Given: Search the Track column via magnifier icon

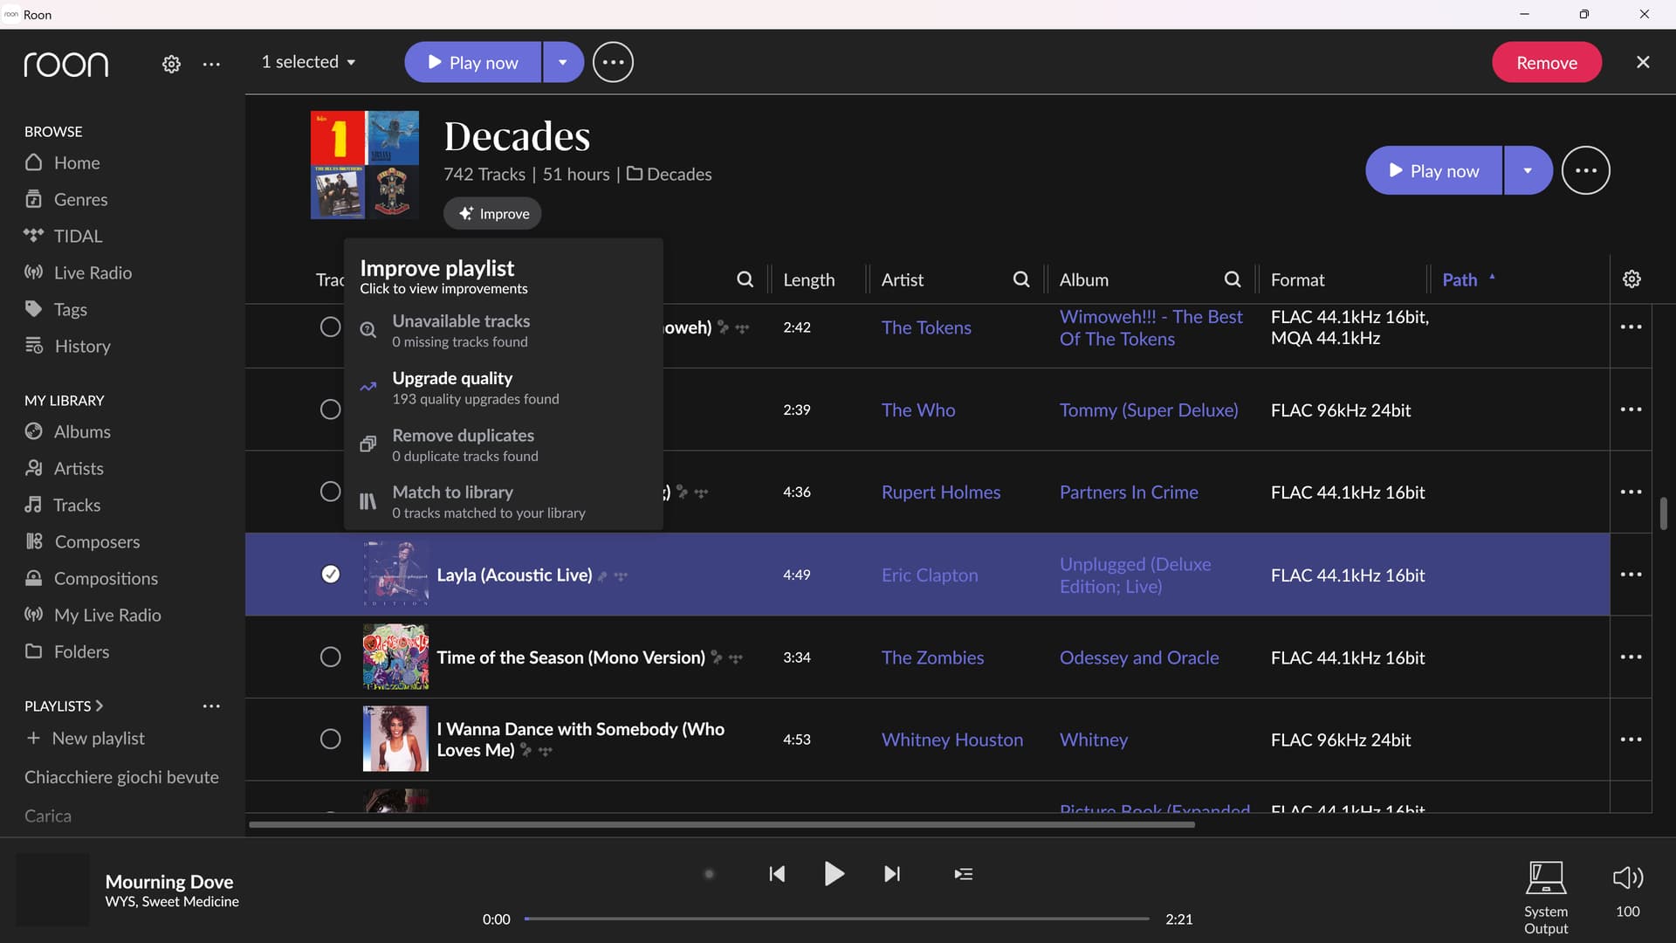Looking at the screenshot, I should (x=745, y=279).
